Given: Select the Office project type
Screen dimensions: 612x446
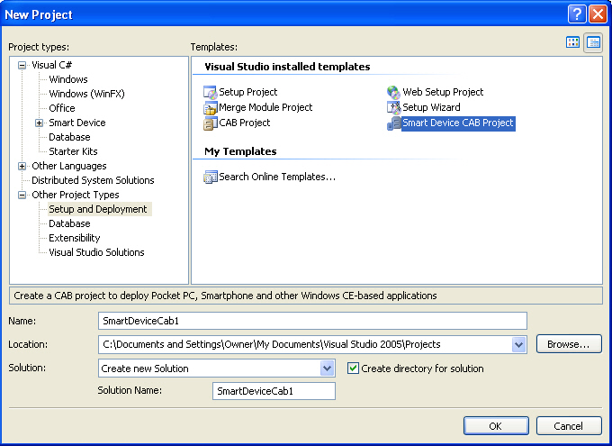Looking at the screenshot, I should click(62, 108).
